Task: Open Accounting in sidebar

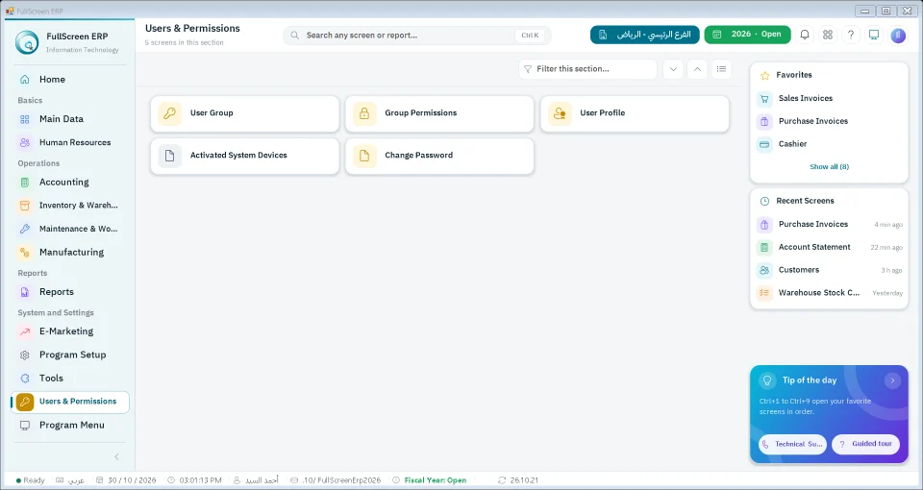Action: (70, 183)
